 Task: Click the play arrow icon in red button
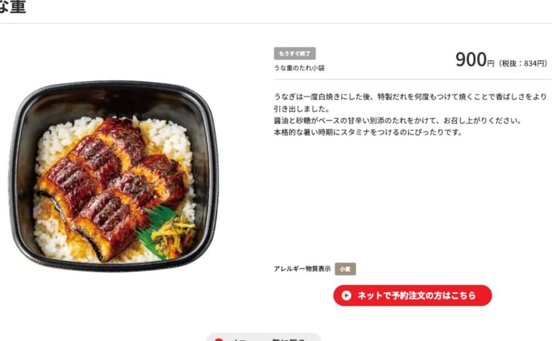[x=346, y=295]
